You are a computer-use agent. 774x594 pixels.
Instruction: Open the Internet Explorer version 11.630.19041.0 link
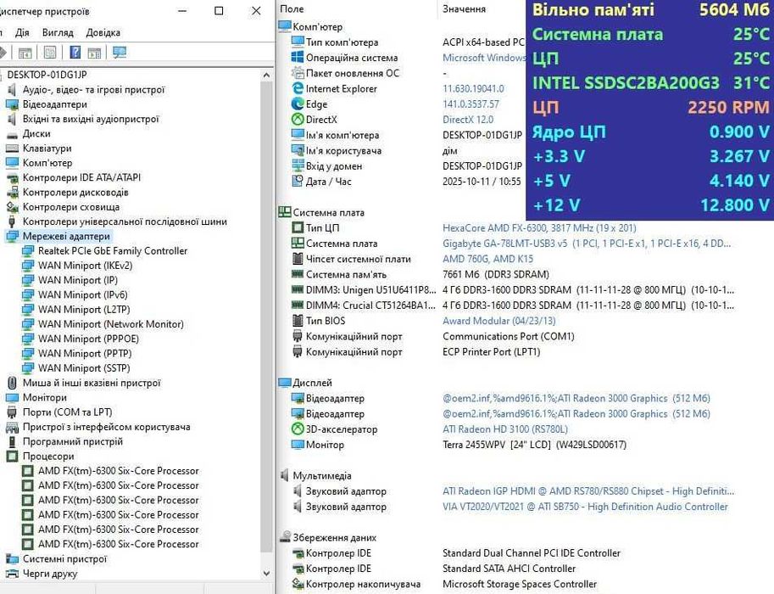(473, 88)
